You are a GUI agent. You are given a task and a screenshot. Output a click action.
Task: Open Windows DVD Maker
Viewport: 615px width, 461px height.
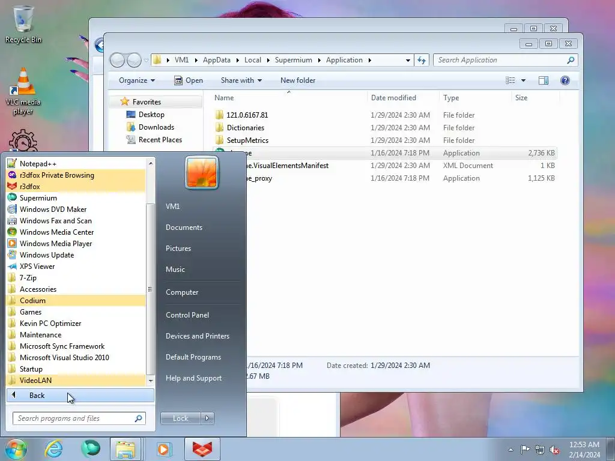(76, 209)
